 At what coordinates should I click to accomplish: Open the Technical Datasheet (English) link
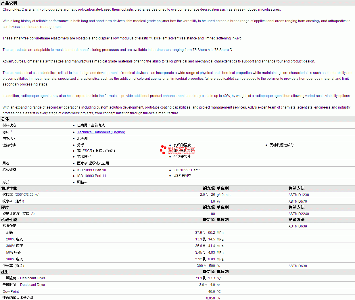click(x=101, y=132)
